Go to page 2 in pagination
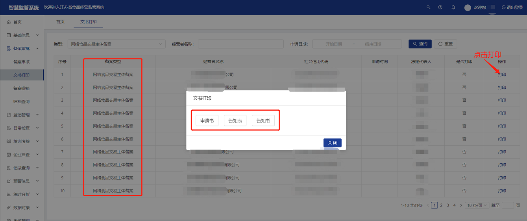Image resolution: width=527 pixels, height=221 pixels. point(441,205)
